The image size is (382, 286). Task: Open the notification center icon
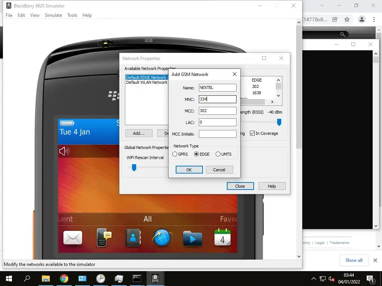point(370,279)
